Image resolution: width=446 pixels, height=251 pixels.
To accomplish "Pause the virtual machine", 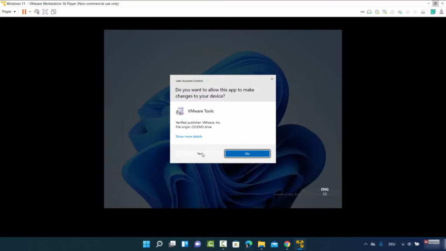I will [x=24, y=12].
